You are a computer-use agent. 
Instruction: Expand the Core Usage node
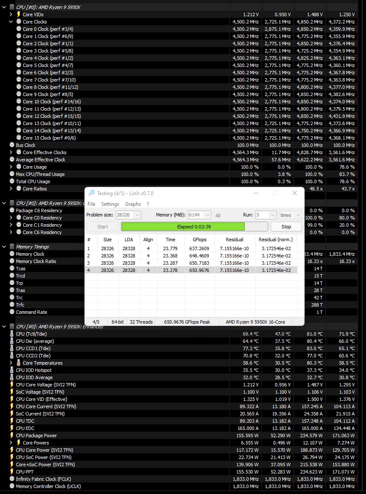(x=11, y=167)
